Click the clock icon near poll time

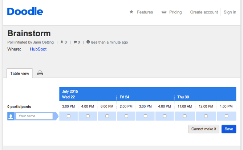tap(88, 42)
